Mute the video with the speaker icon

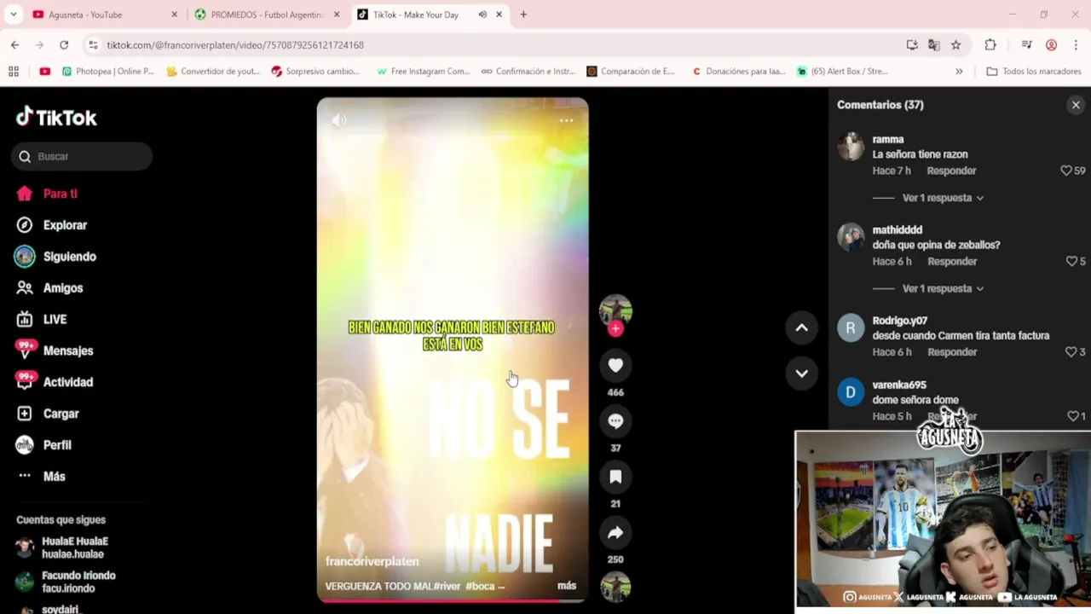(338, 121)
